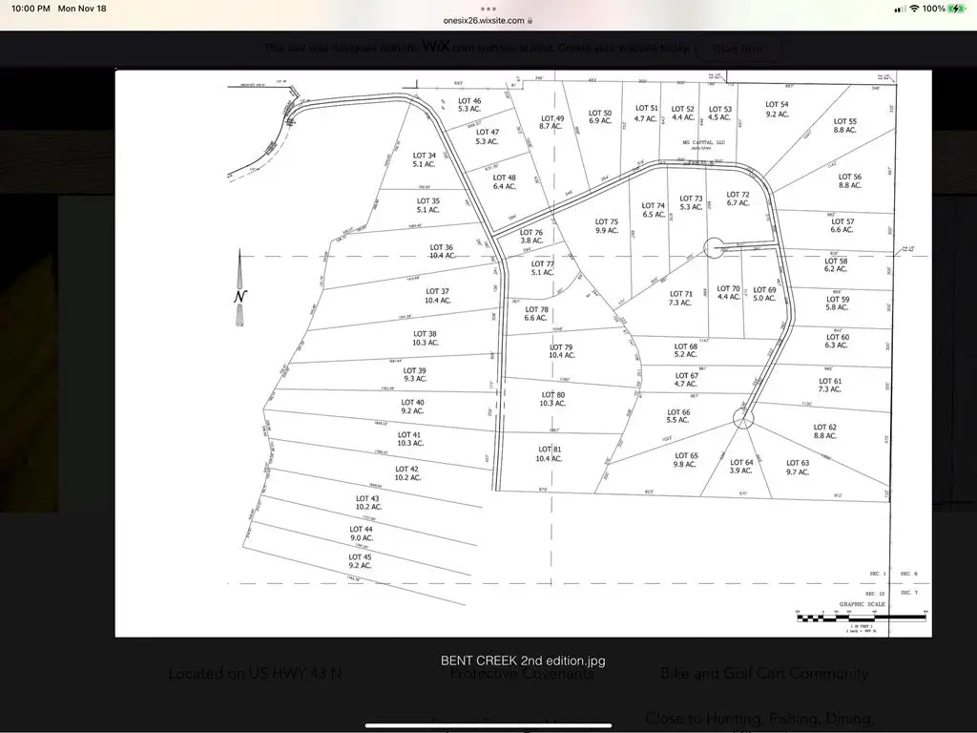Image resolution: width=977 pixels, height=733 pixels.
Task: Tap the BENT CREEK 2nd edition.jpg caption
Action: pyautogui.click(x=524, y=660)
